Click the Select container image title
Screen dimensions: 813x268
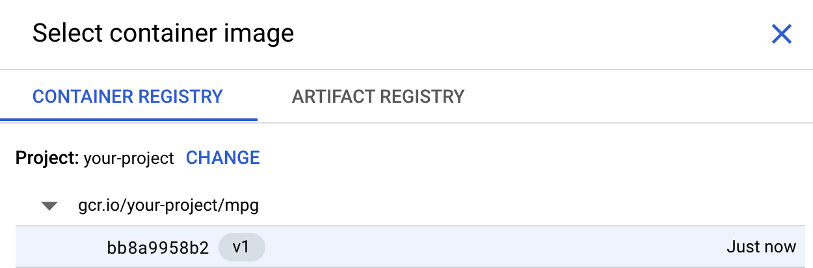163,33
